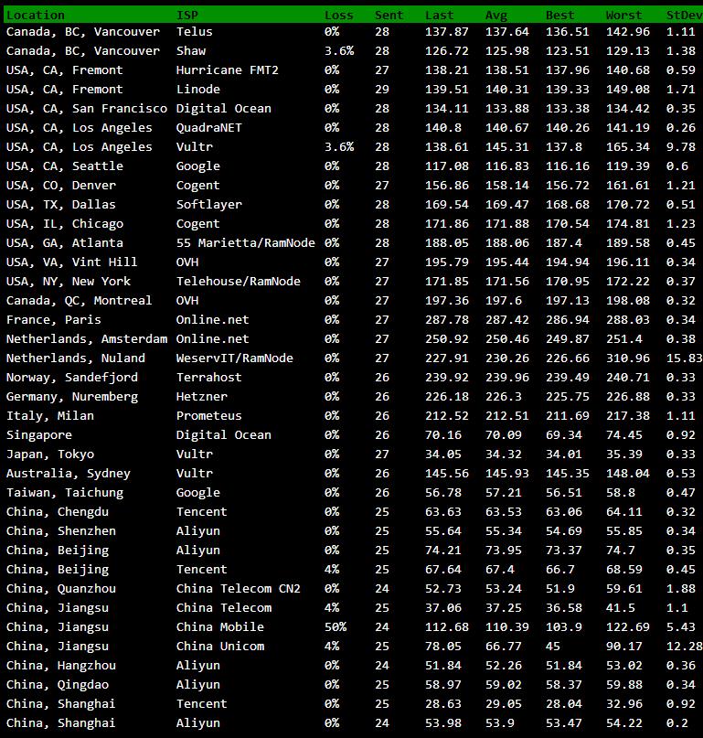This screenshot has height=738, width=703.
Task: Click the Avg column header
Action: coord(496,16)
